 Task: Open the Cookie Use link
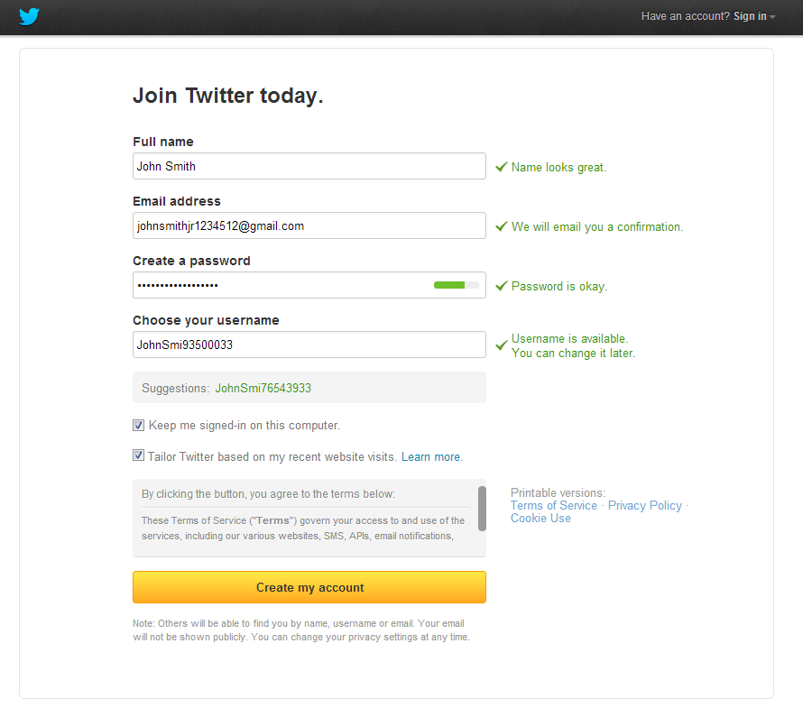click(540, 518)
